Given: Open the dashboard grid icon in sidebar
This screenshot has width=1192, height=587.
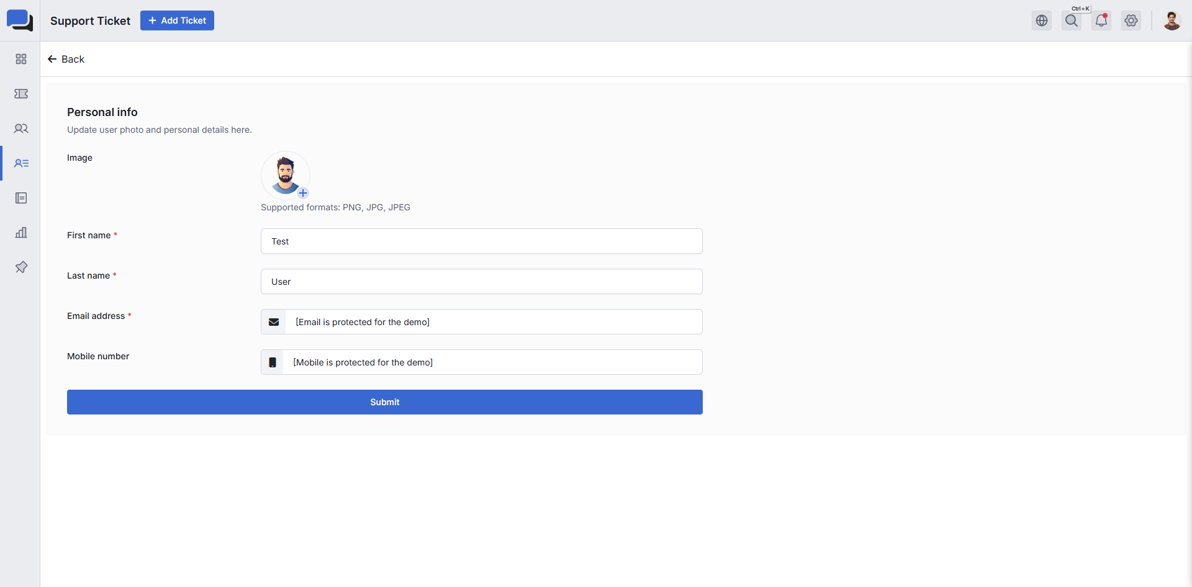Looking at the screenshot, I should point(21,59).
